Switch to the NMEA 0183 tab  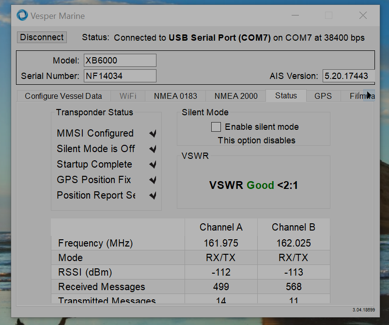click(x=175, y=96)
